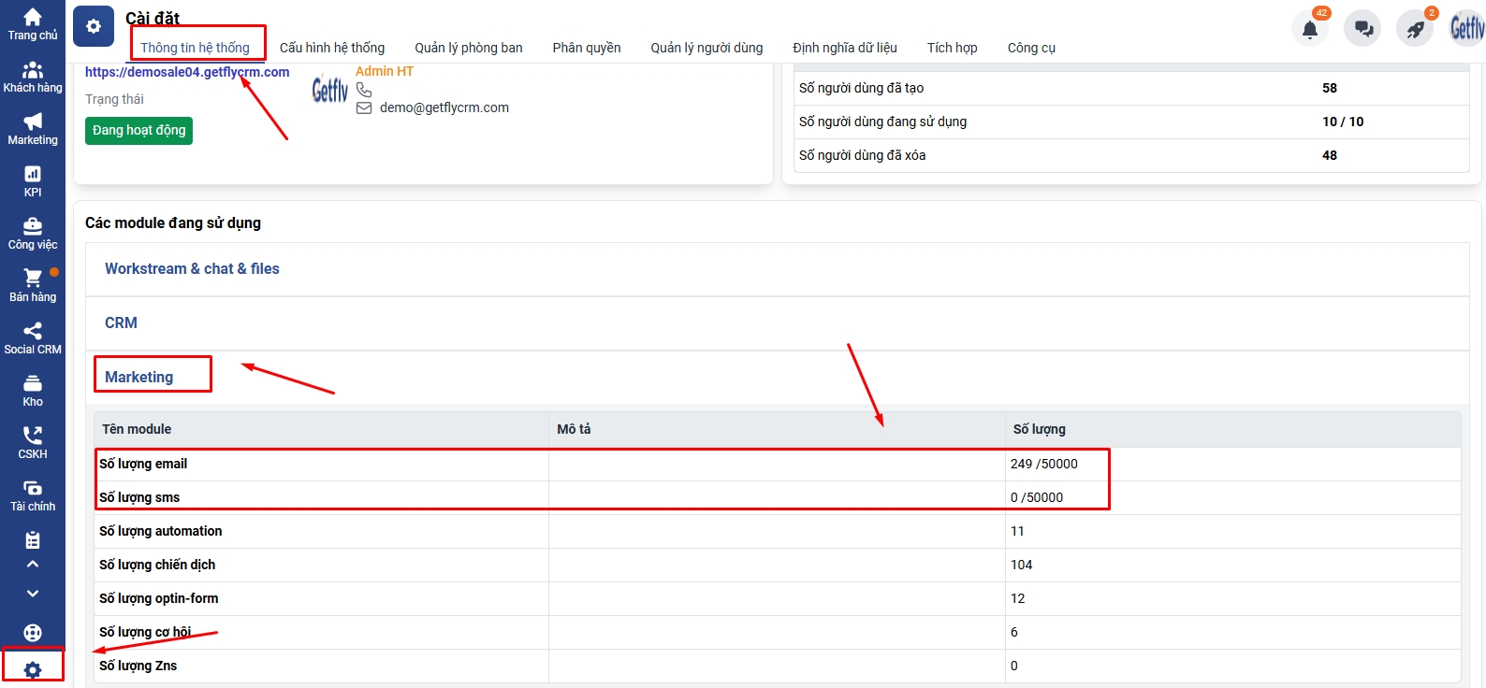Open CSKH phone support icon
This screenshot has width=1486, height=688.
(33, 437)
